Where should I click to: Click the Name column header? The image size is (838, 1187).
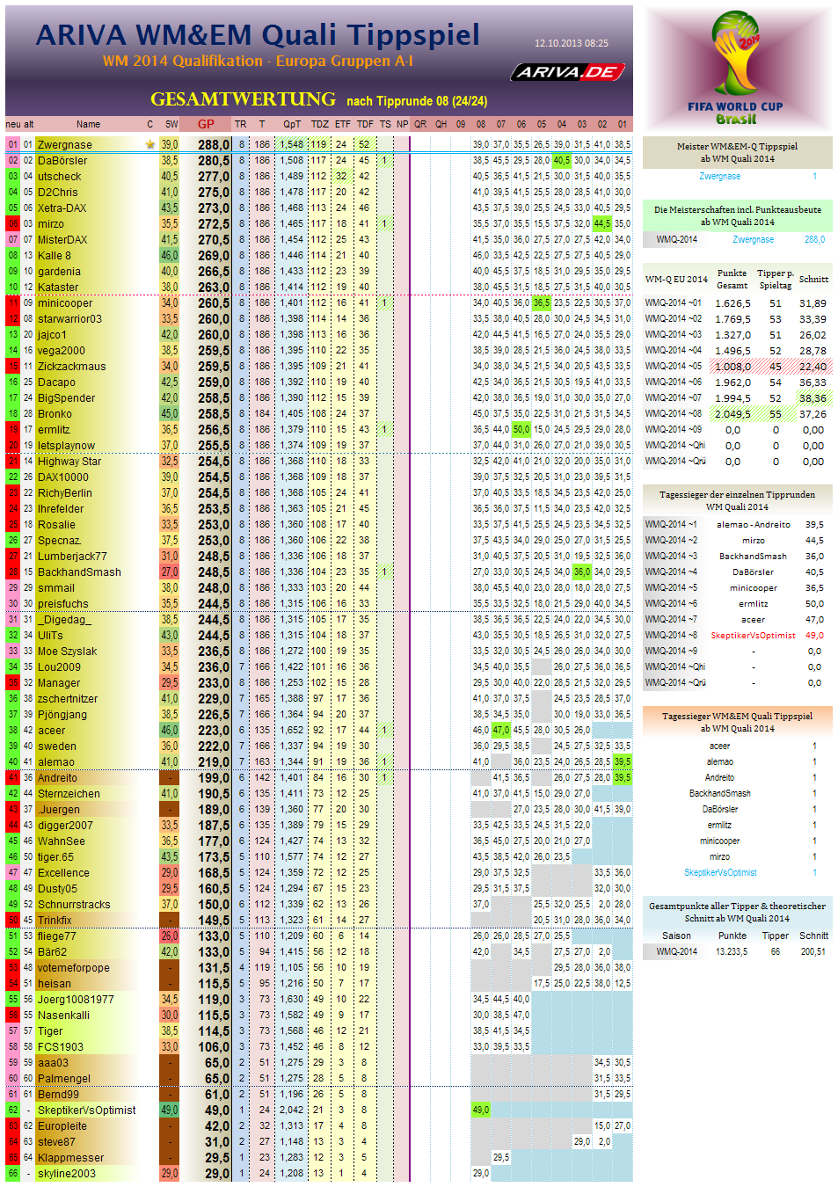click(x=89, y=124)
